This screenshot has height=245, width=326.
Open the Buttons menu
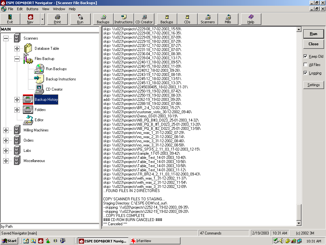point(32,9)
